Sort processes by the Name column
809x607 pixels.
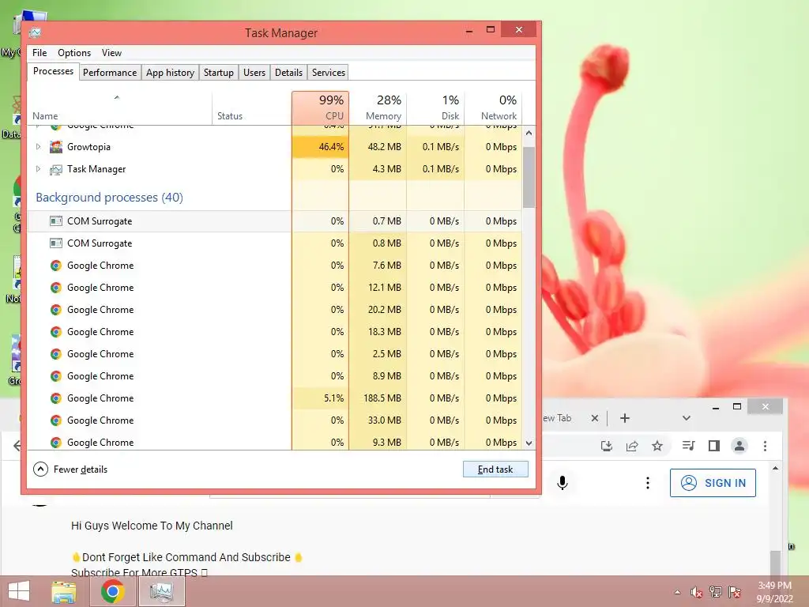coord(119,107)
